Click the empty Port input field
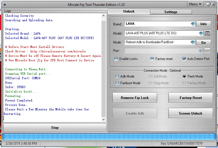This screenshot has height=148, width=218. pos(163,51)
